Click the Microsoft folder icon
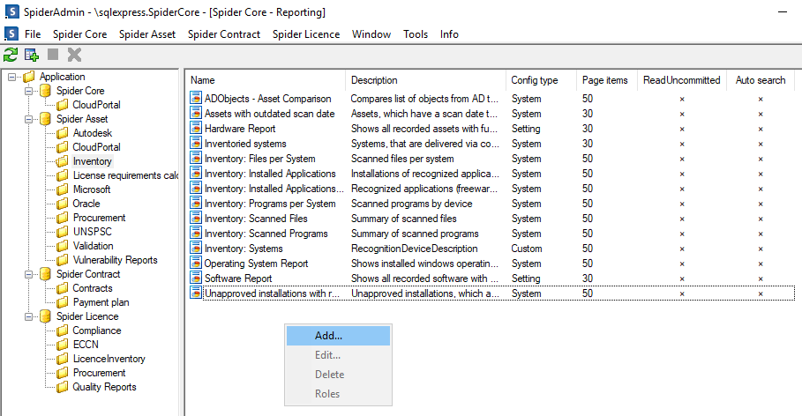The image size is (802, 416). [x=63, y=189]
